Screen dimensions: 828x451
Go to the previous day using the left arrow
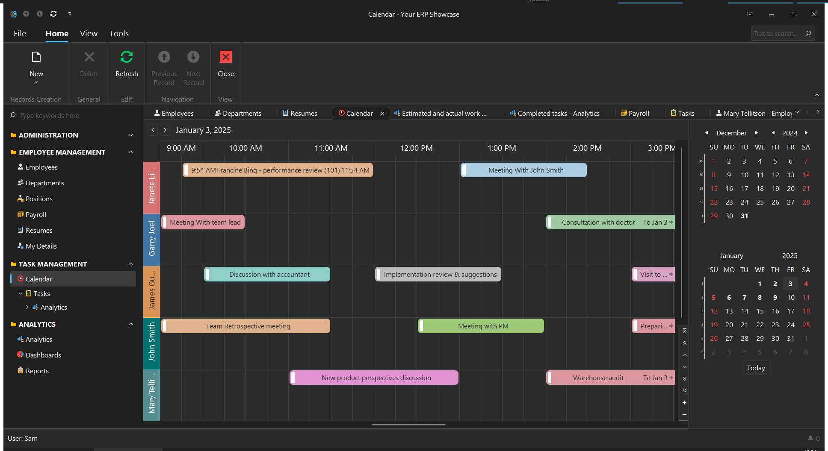click(x=153, y=130)
